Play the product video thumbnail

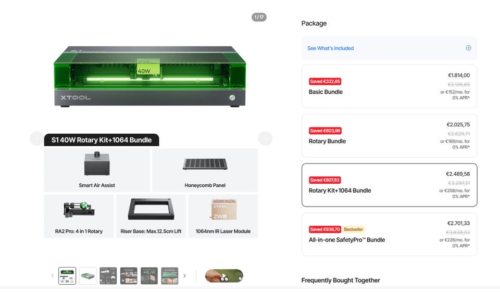click(224, 276)
